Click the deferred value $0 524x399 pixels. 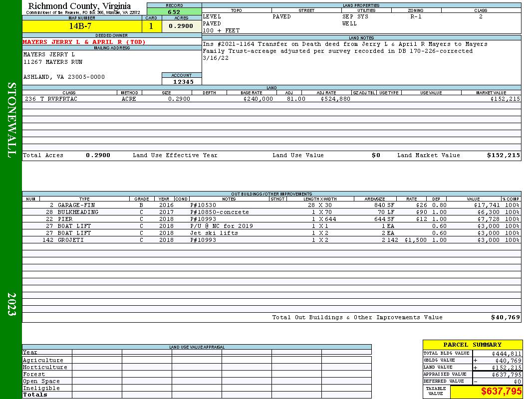tap(518, 382)
